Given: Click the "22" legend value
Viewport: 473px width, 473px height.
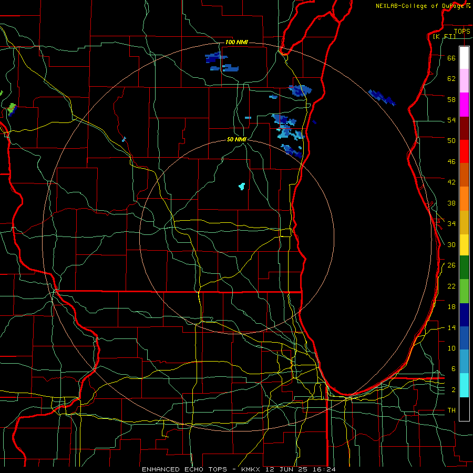Looking at the screenshot, I should pos(451,286).
